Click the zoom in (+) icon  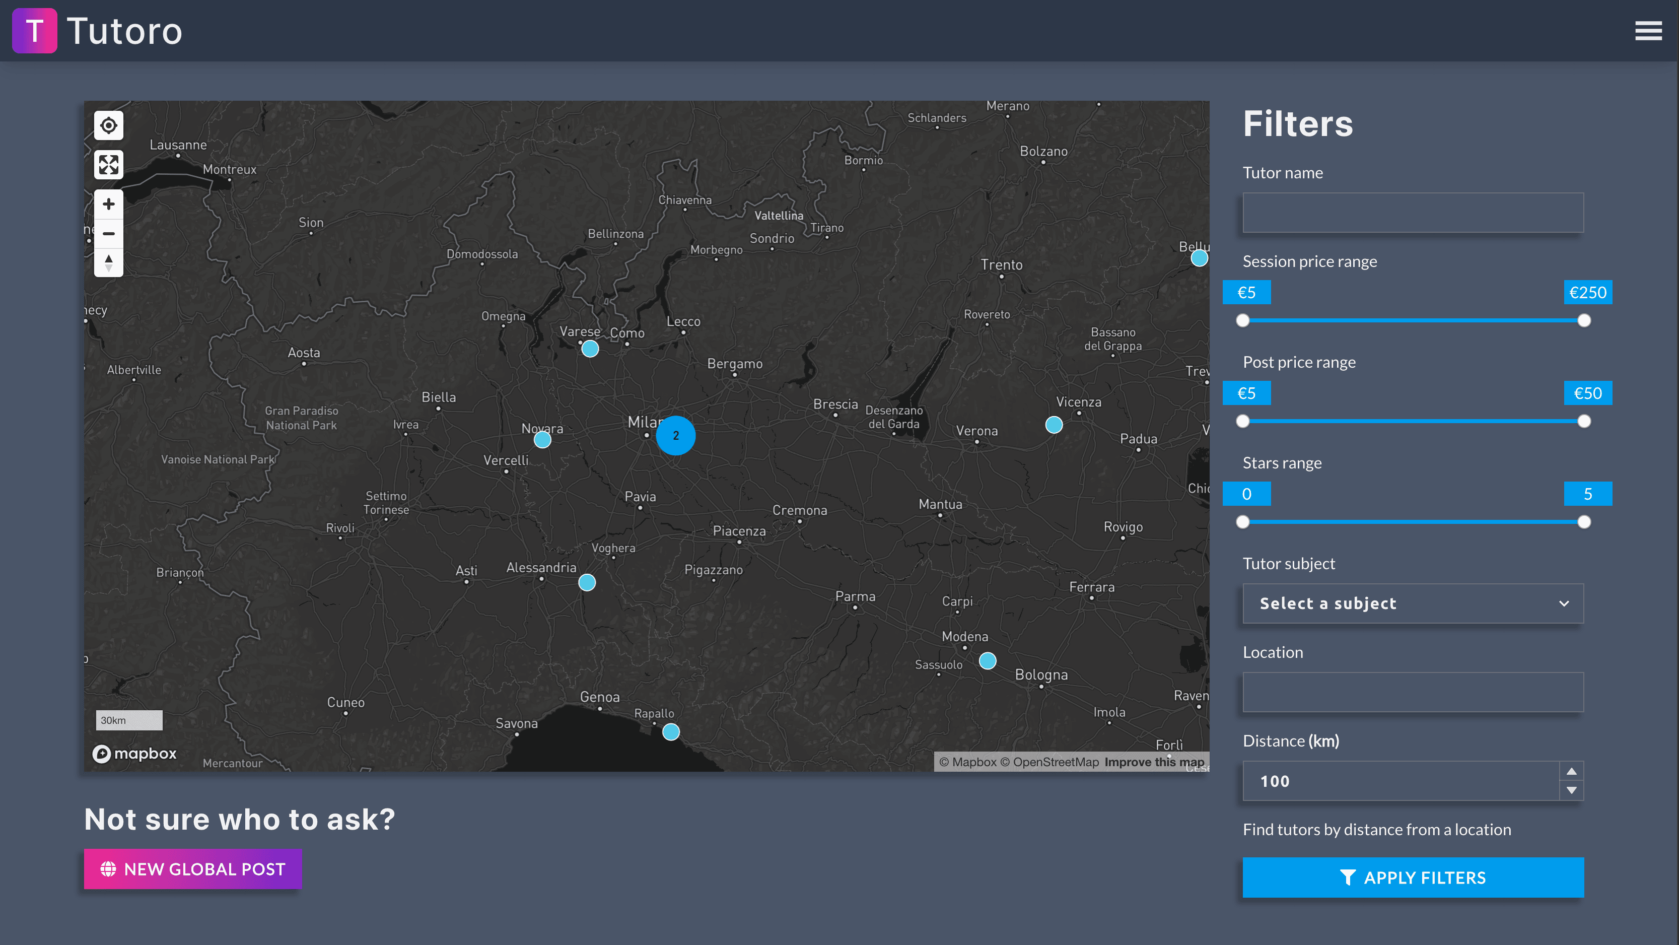(108, 204)
